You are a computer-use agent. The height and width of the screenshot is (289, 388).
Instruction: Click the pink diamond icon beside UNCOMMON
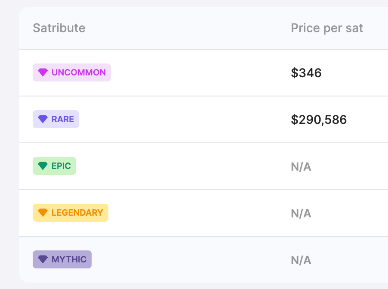pos(43,72)
